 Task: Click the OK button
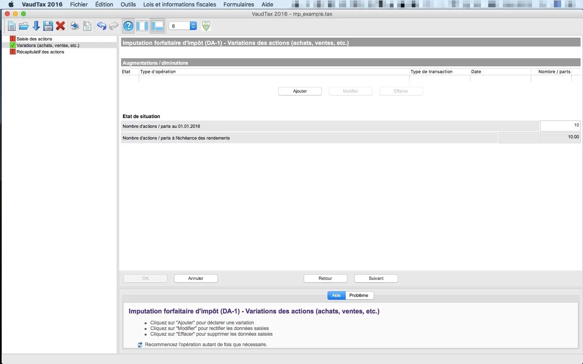[x=145, y=278]
